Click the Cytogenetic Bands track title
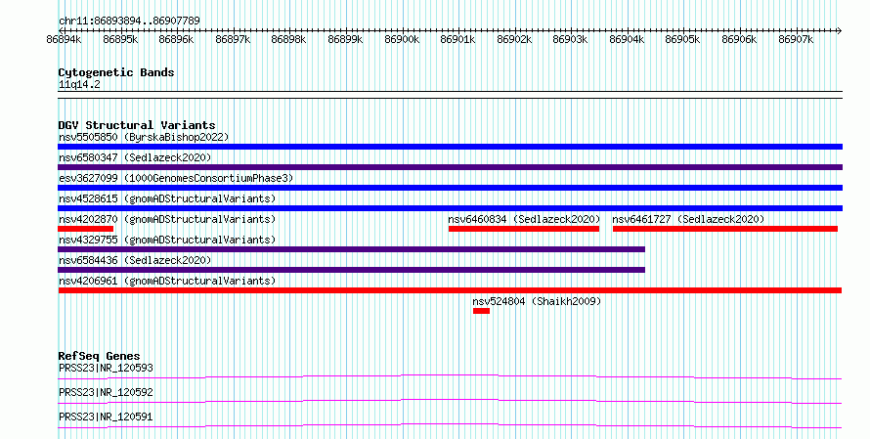 pyautogui.click(x=116, y=72)
